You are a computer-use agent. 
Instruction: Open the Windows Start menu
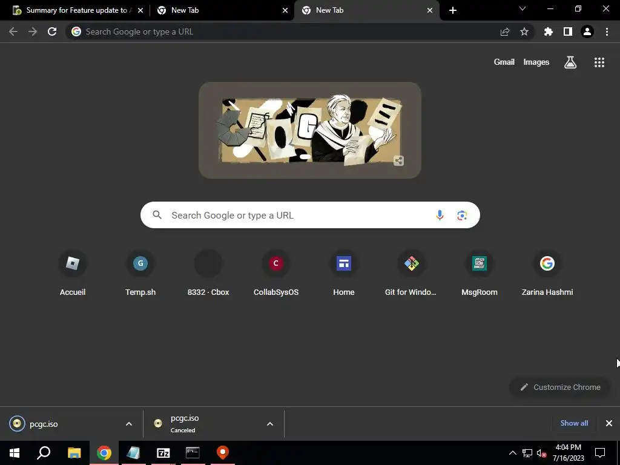coord(15,453)
